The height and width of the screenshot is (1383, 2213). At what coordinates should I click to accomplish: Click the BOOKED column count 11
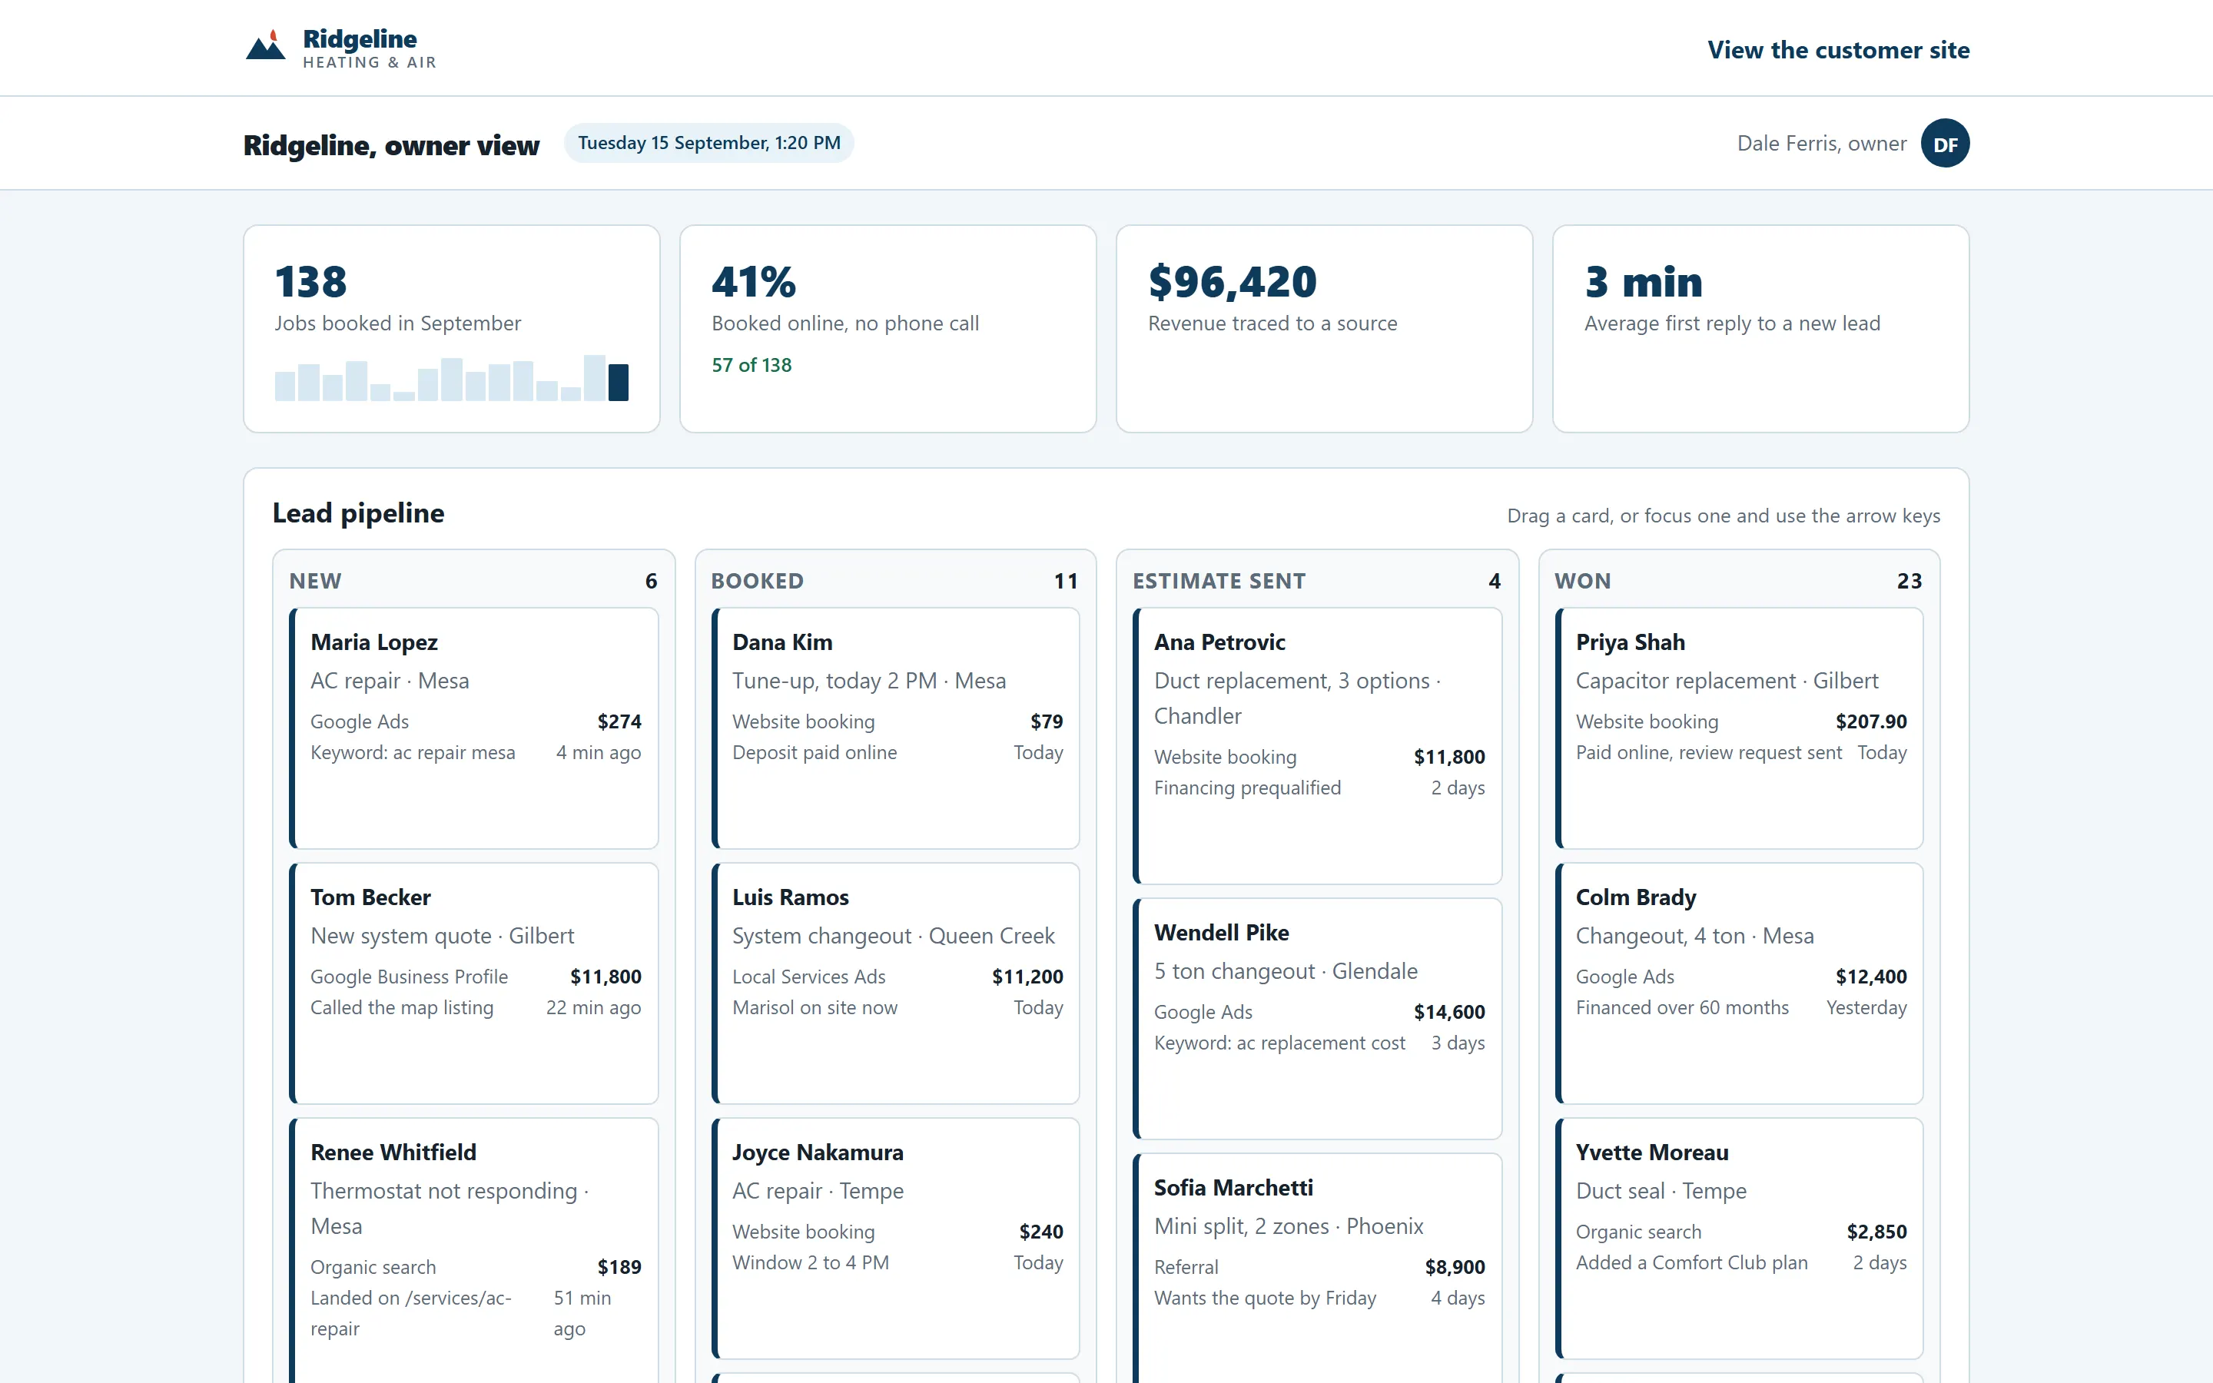pos(1065,581)
